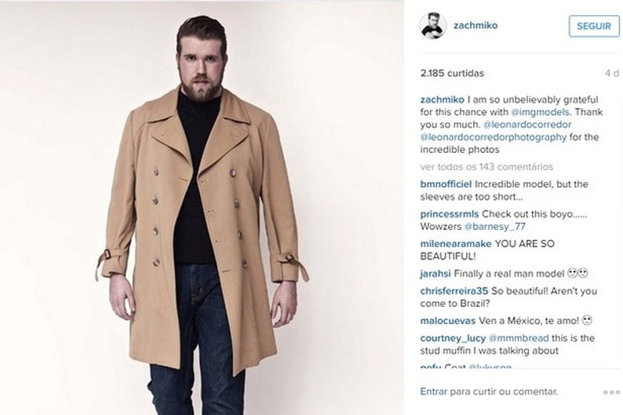Visit commenter bmnofficiel's profile
Image resolution: width=623 pixels, height=415 pixels.
tap(446, 184)
